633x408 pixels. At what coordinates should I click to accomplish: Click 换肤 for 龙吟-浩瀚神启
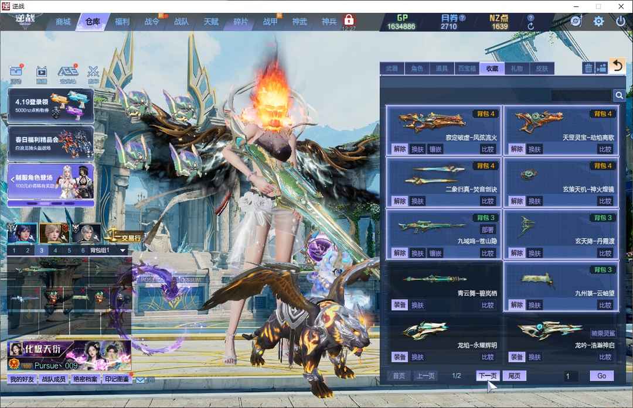point(535,357)
